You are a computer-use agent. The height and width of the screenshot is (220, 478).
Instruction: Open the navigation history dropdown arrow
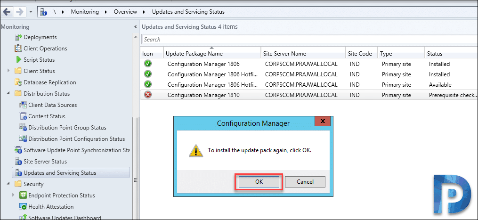click(31, 12)
